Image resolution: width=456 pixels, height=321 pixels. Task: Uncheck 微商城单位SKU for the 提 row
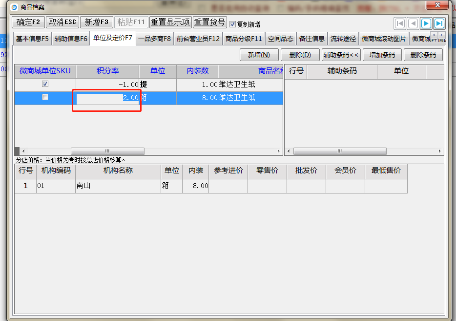click(x=45, y=84)
